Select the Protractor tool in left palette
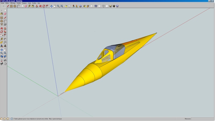This screenshot has height=121, width=215. (x=2, y=42)
